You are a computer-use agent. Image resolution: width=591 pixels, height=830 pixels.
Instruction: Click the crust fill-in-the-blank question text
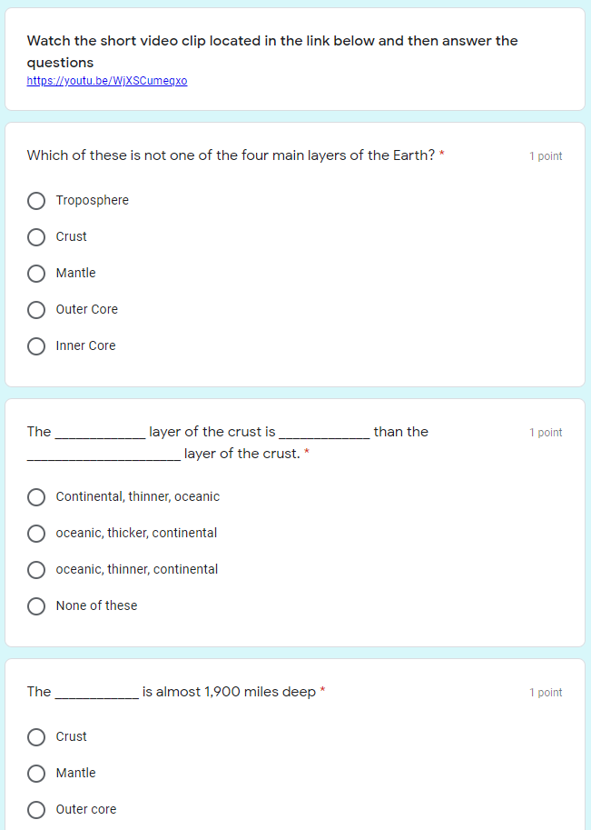tap(227, 442)
